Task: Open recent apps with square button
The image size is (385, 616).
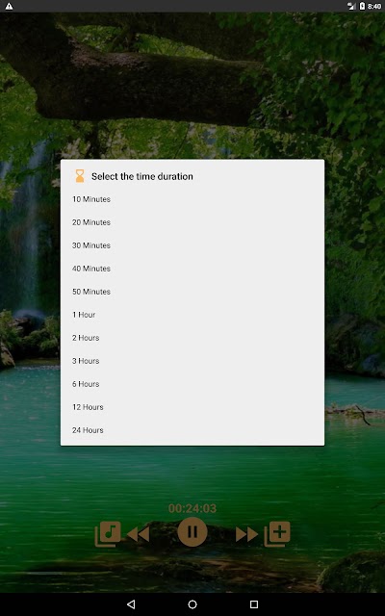Action: point(254,604)
